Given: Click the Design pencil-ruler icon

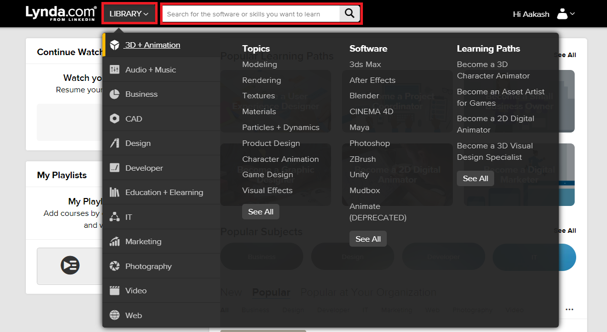Looking at the screenshot, I should pos(115,143).
